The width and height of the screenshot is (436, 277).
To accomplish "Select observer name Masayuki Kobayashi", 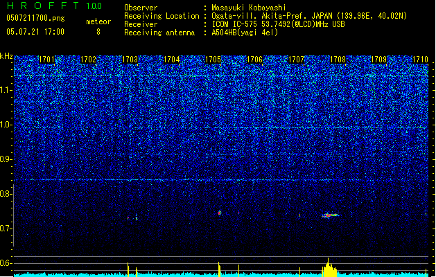I will point(249,8).
